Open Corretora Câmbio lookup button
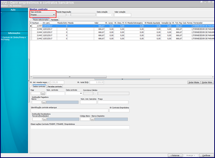Image resolution: width=215 pixels, height=158 pixels. tap(95, 93)
